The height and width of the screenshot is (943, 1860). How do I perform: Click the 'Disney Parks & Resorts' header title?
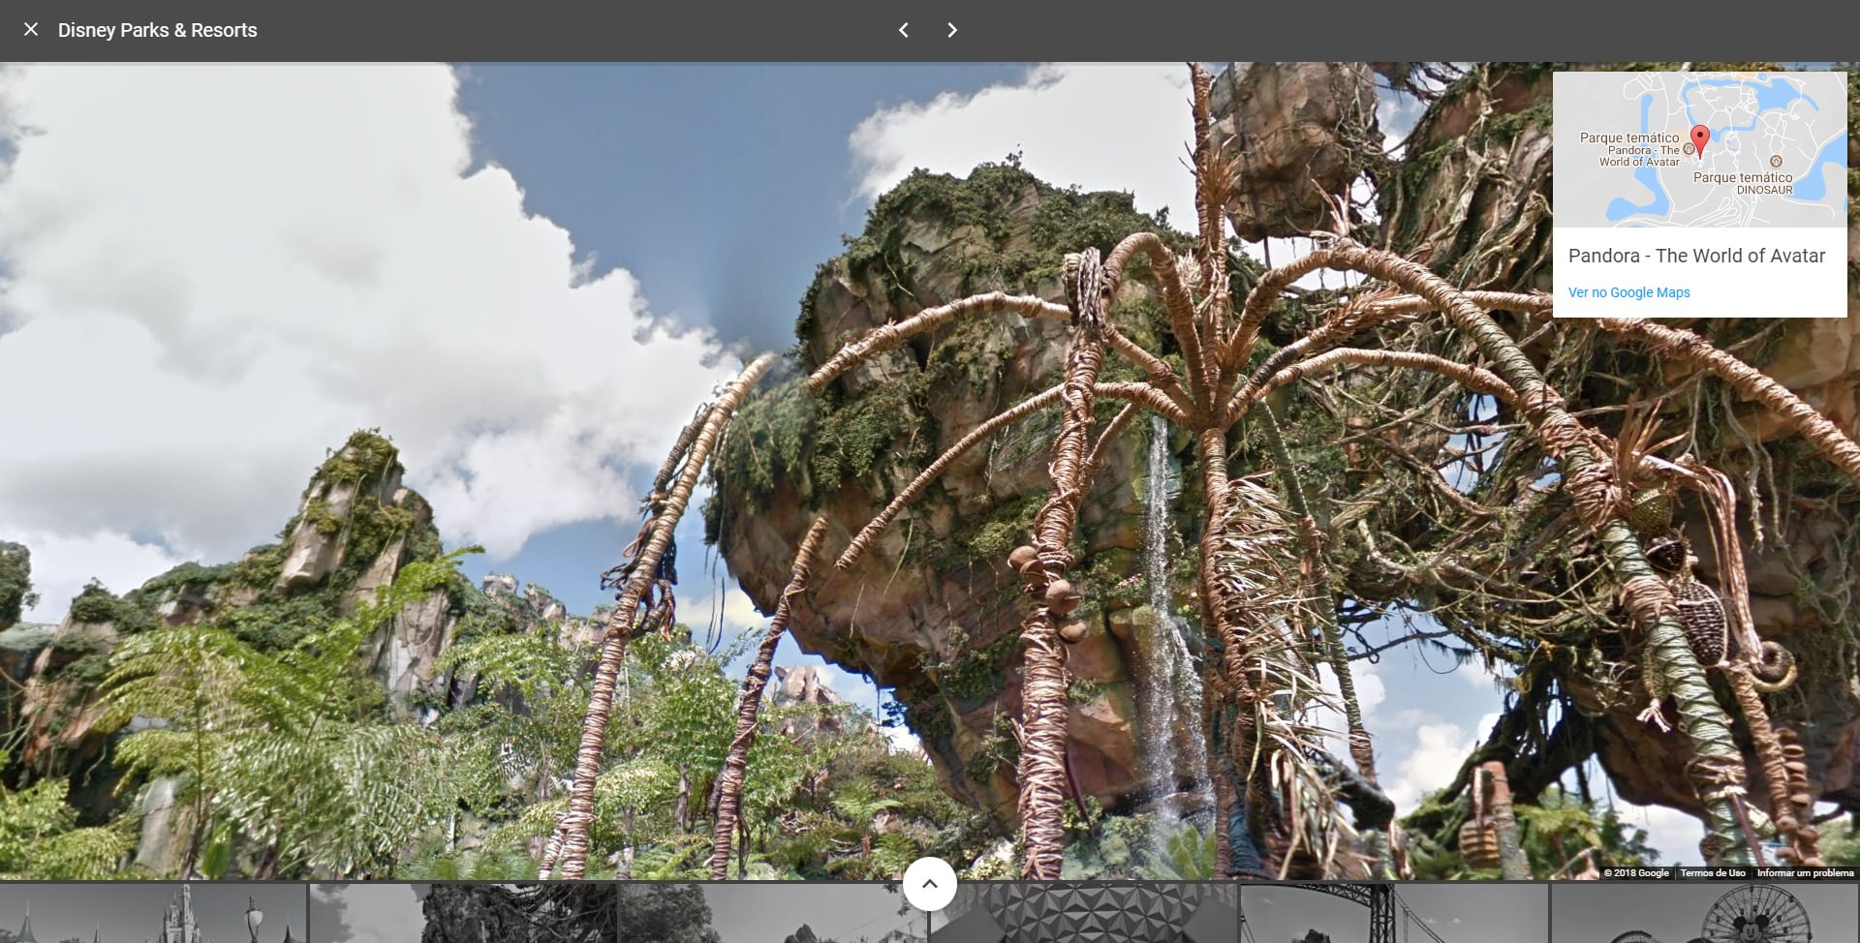point(157,30)
